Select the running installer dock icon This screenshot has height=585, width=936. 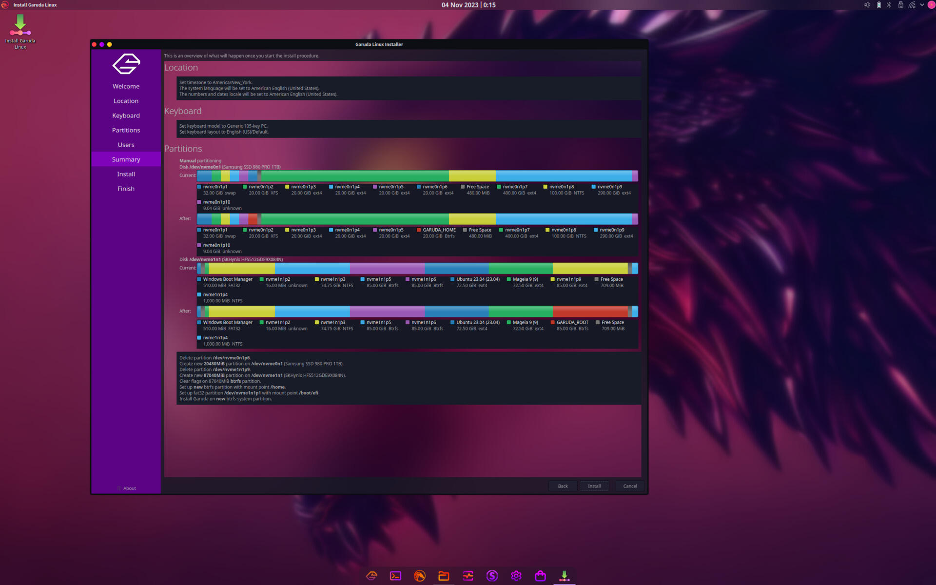click(565, 576)
